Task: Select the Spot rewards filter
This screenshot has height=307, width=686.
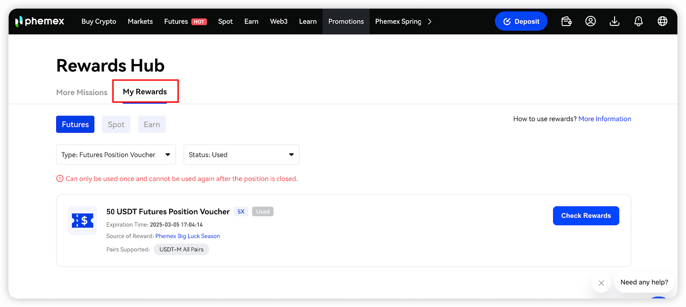Action: (116, 124)
